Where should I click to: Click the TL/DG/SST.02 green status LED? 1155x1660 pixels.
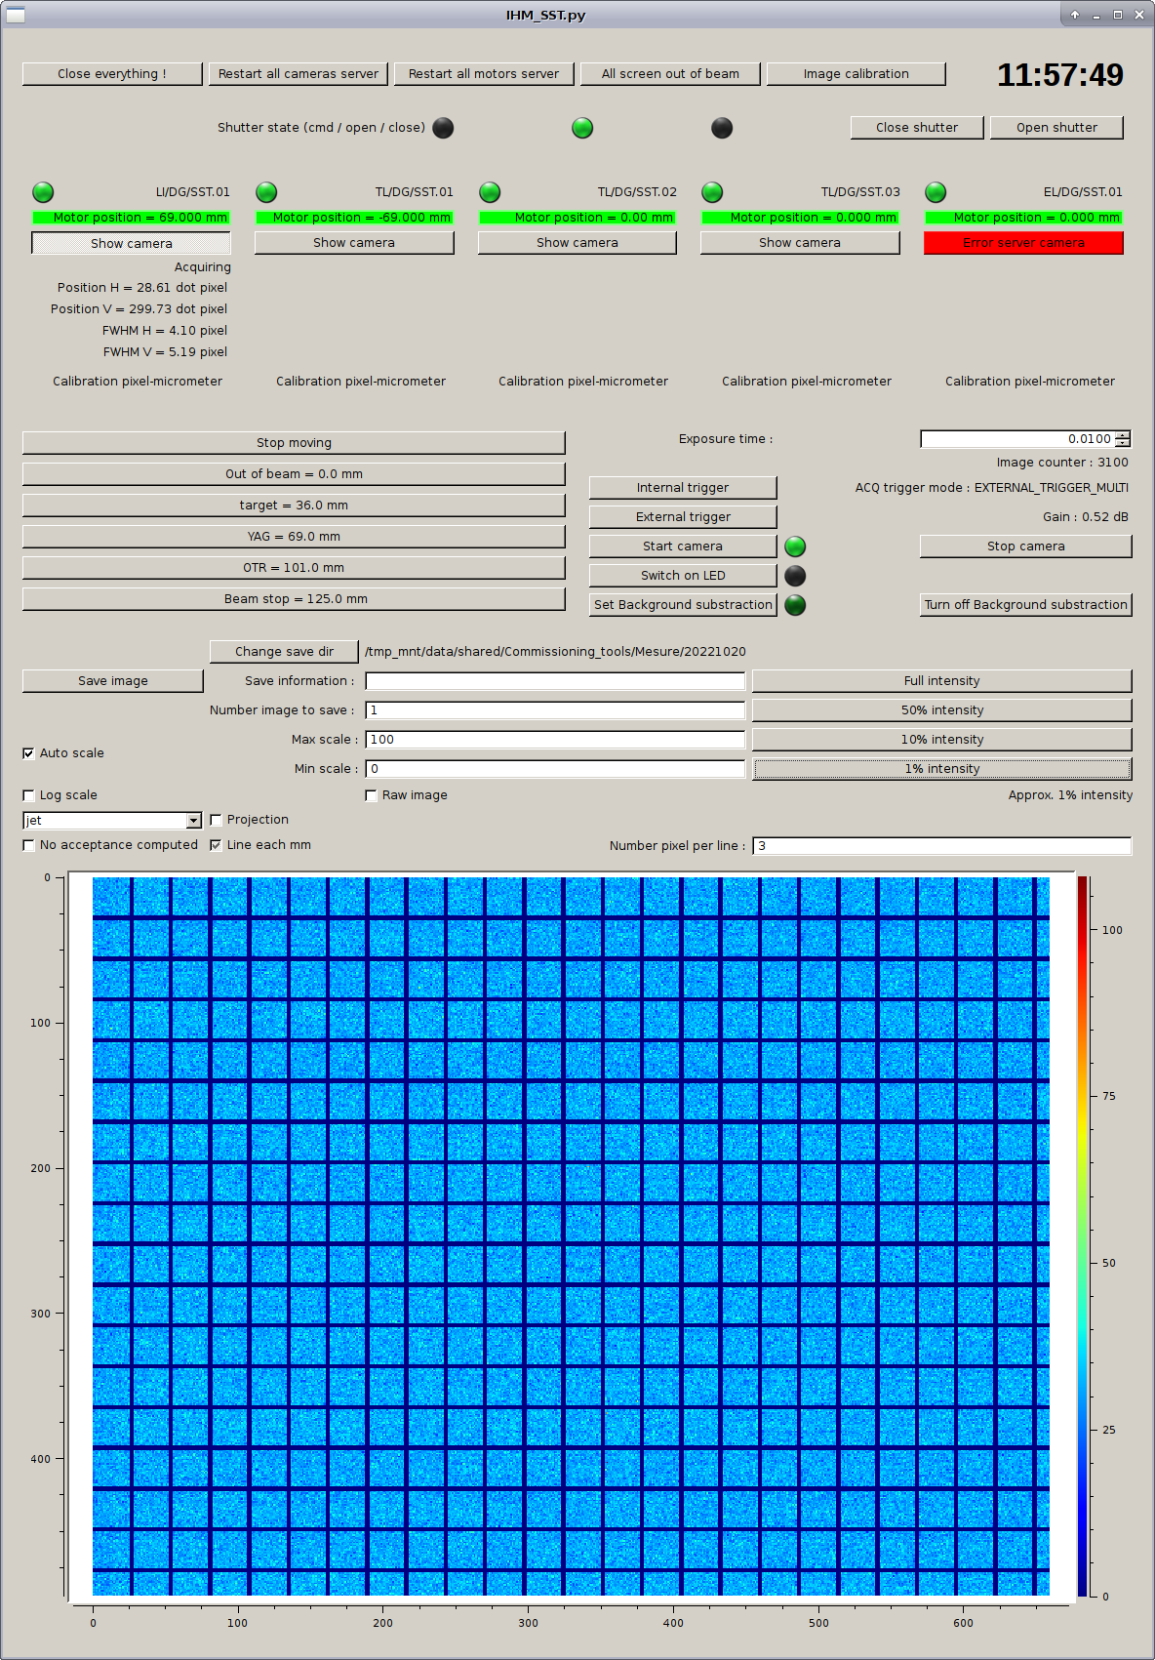(490, 192)
